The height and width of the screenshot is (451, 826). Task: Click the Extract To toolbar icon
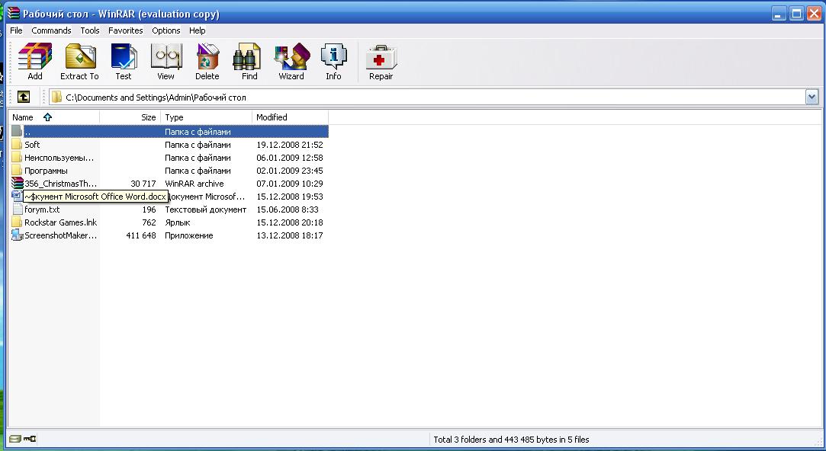click(79, 57)
